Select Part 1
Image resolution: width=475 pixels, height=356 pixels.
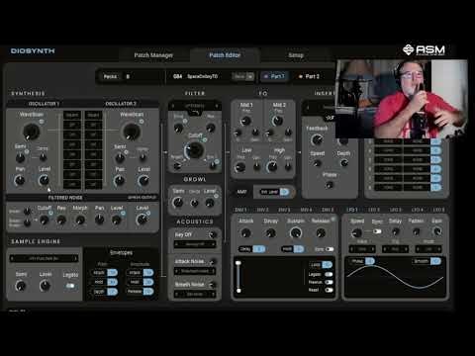[x=274, y=76]
